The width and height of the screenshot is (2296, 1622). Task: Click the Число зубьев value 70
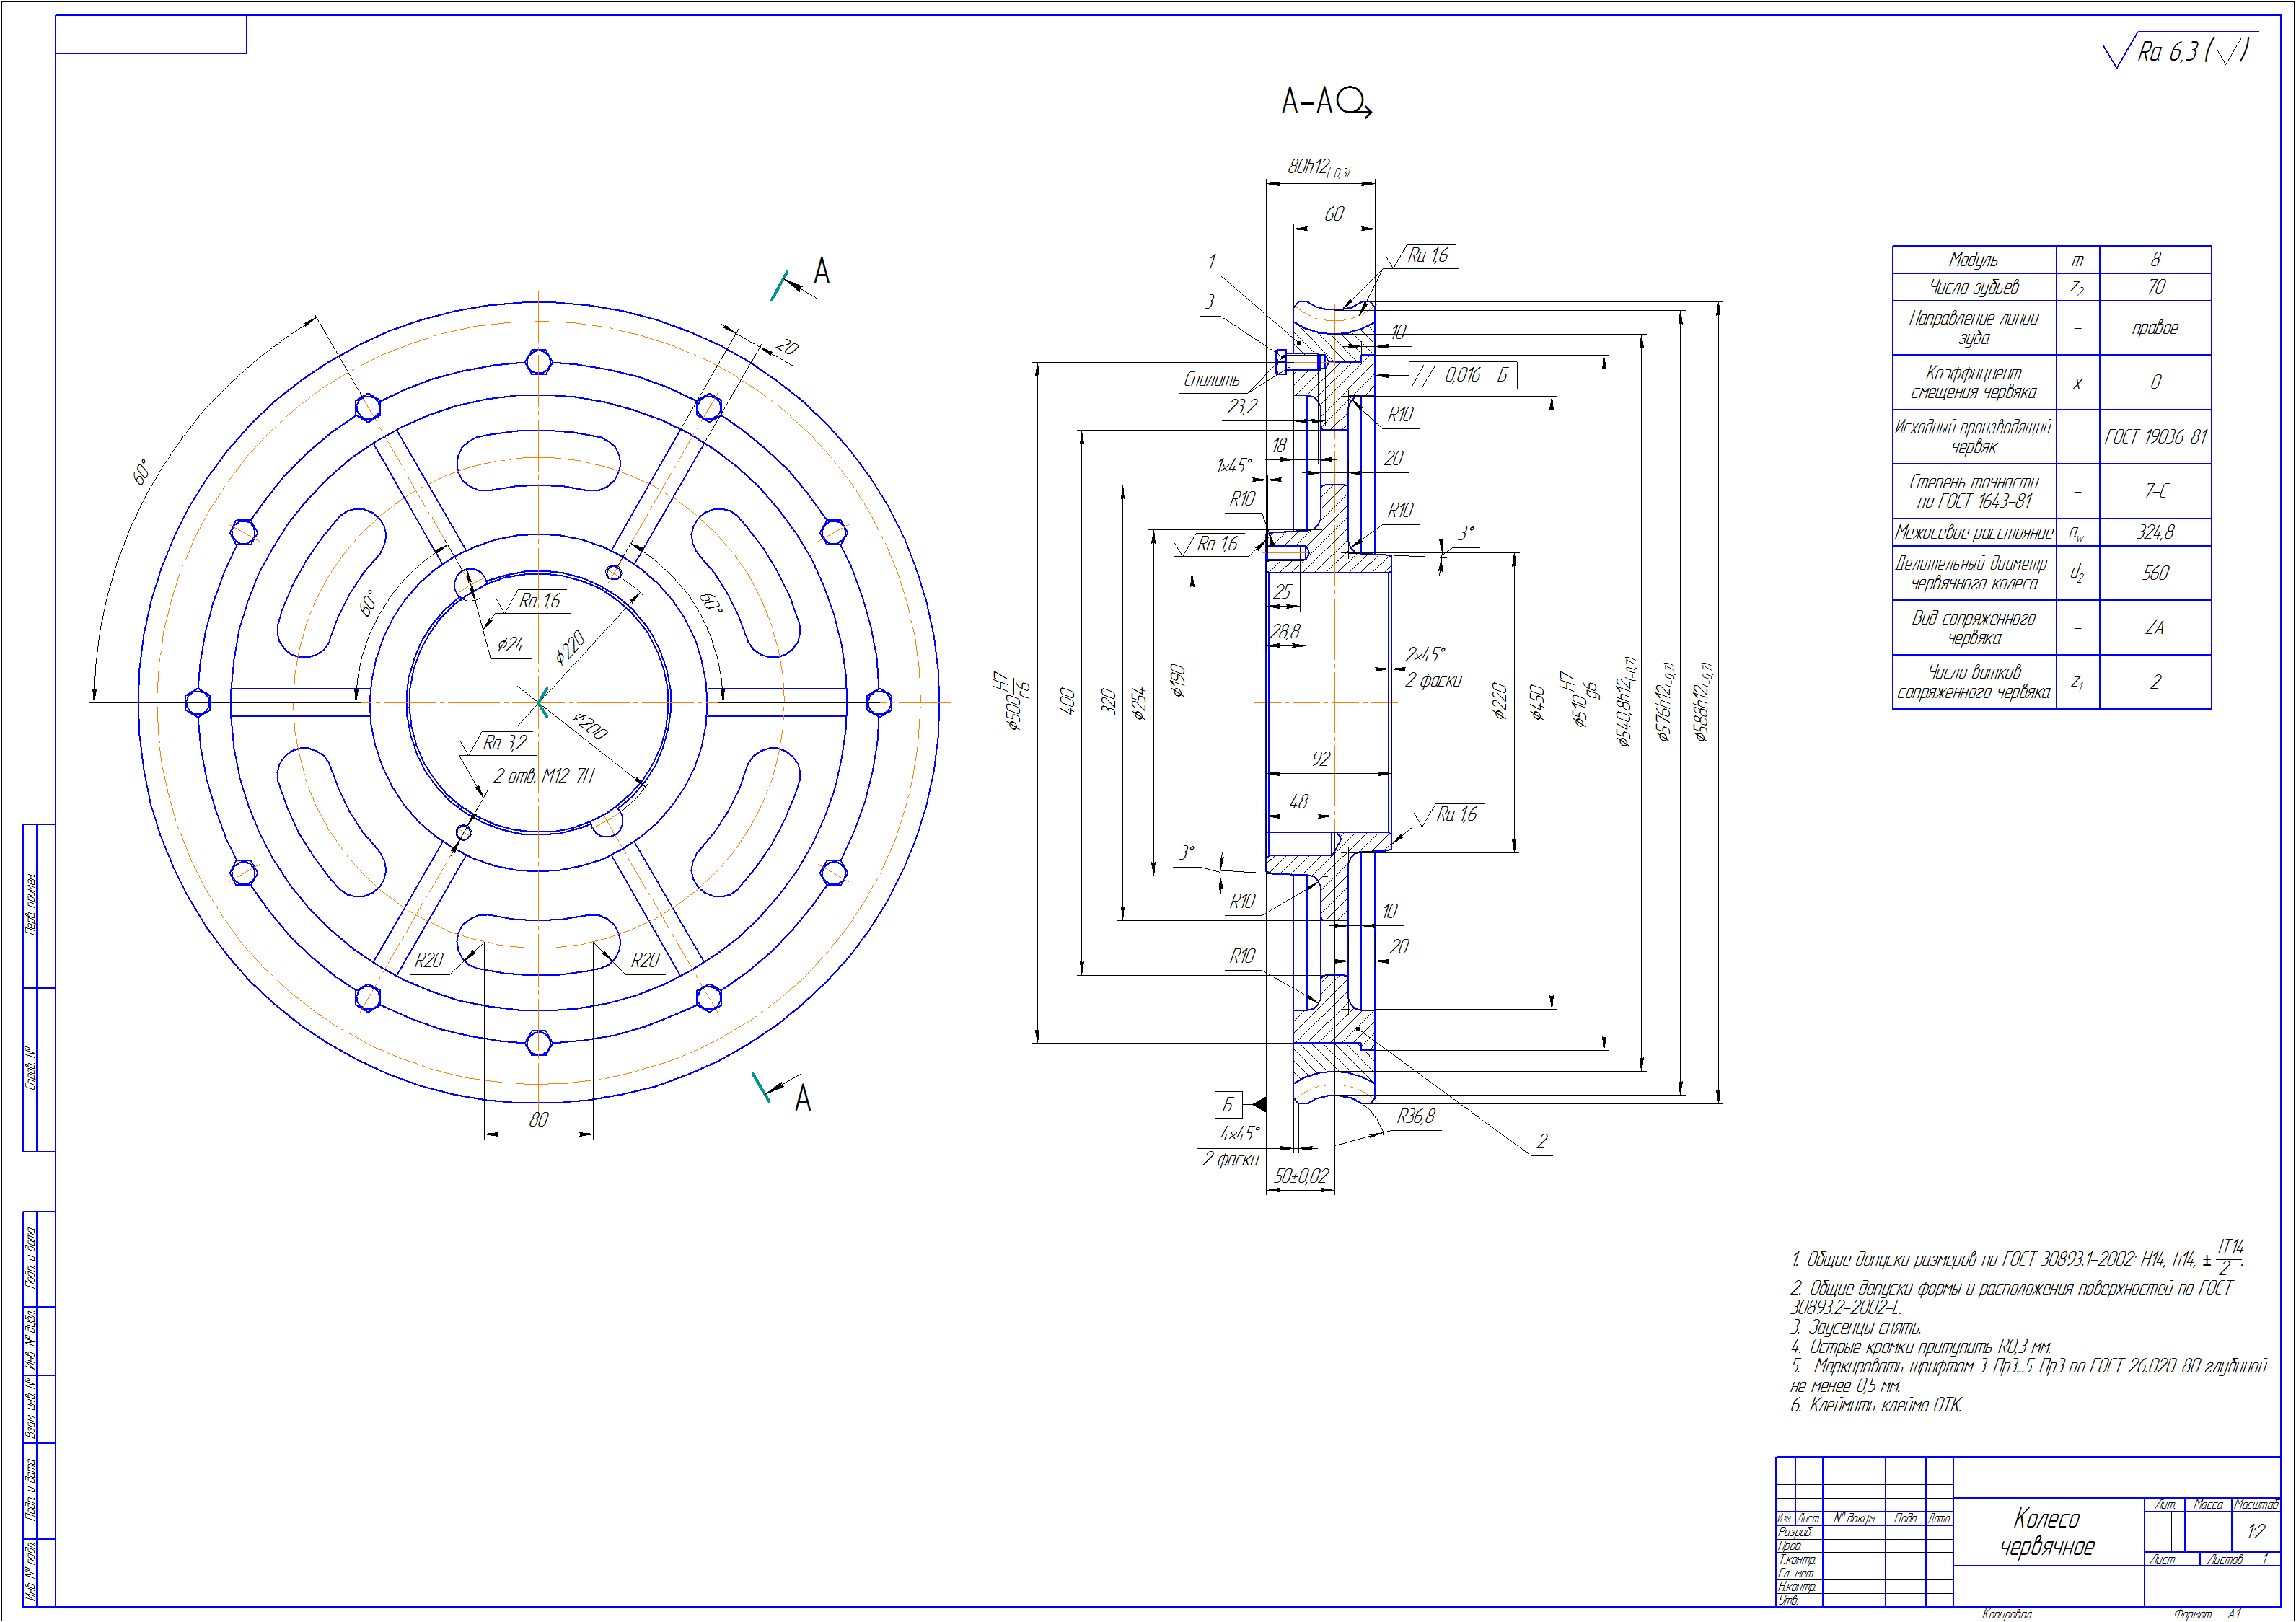[2155, 287]
